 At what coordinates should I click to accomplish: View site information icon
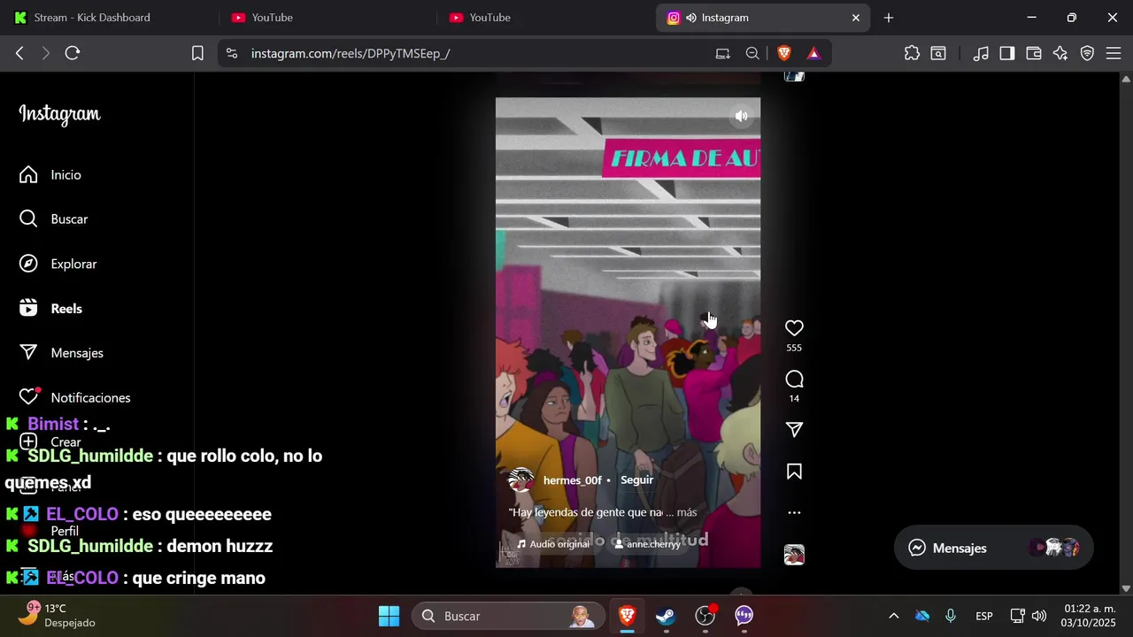[x=232, y=53]
